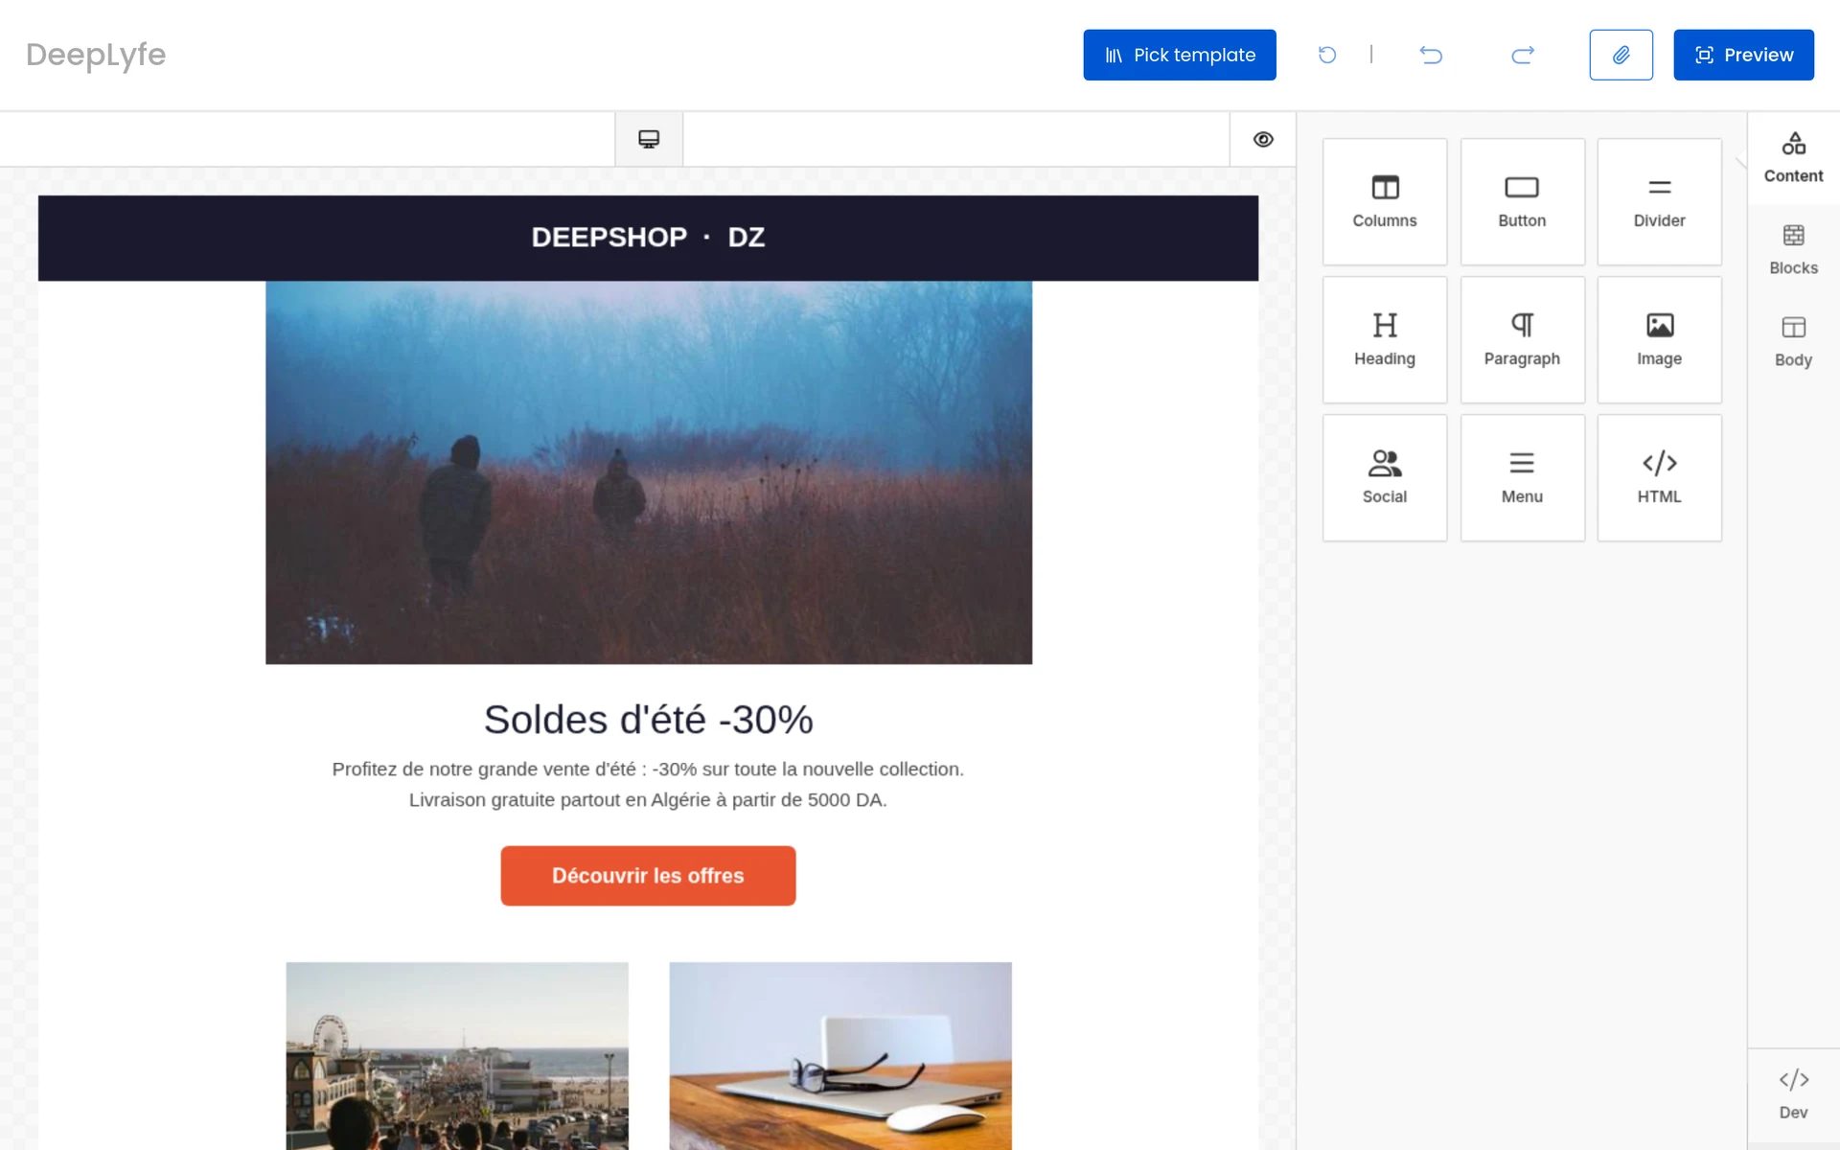The height and width of the screenshot is (1150, 1840).
Task: Choose the HTML content block
Action: click(1659, 477)
